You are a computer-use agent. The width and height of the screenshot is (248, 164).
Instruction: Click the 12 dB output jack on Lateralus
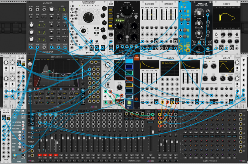[x=199, y=42]
